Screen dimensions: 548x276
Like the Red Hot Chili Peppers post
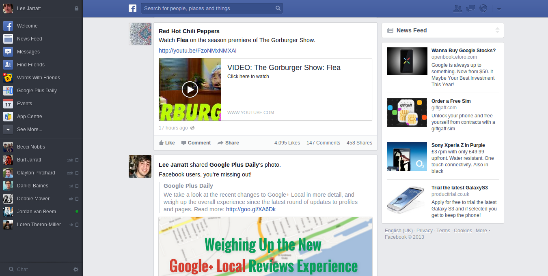click(x=167, y=143)
